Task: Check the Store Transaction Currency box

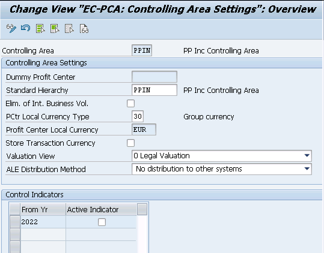Action: 130,143
